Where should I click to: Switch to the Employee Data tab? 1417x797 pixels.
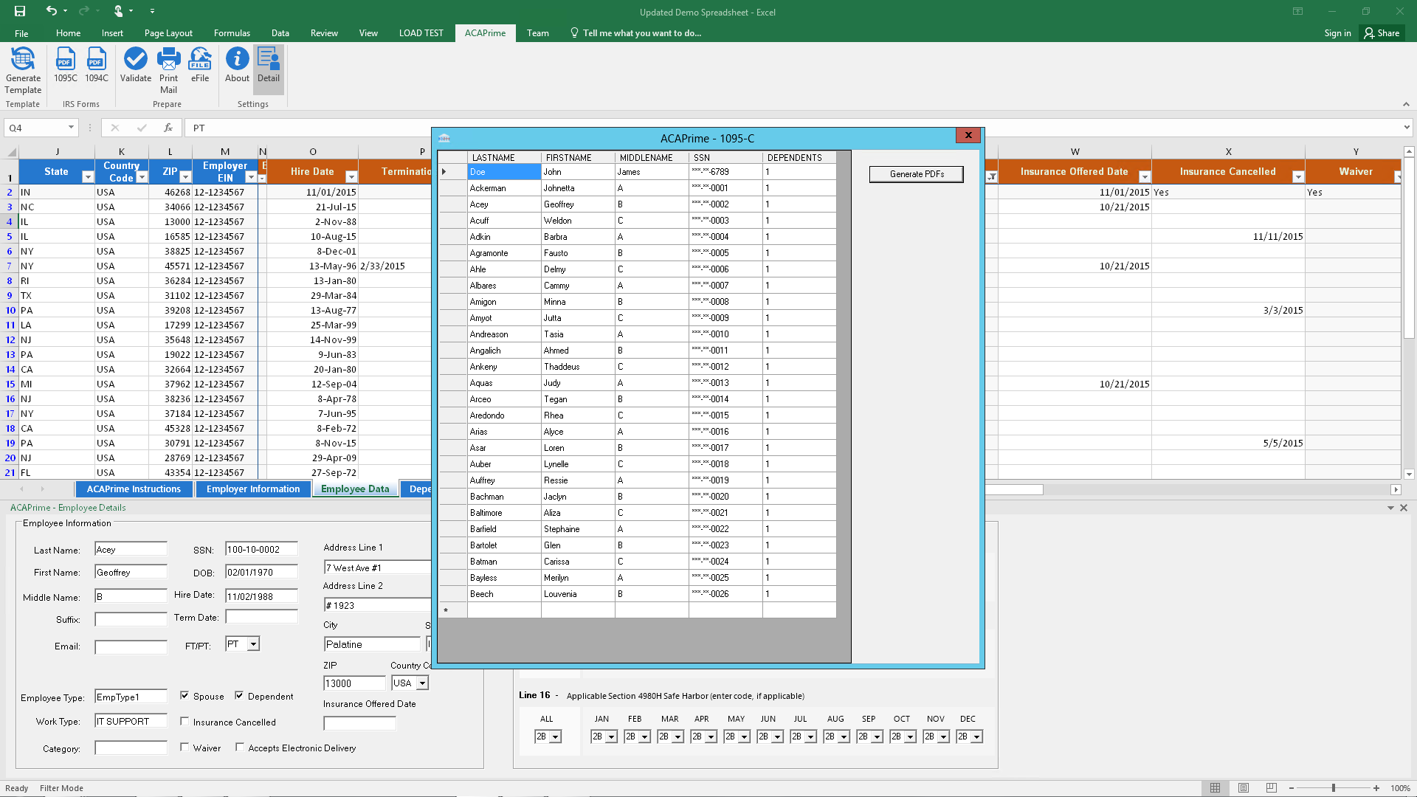[x=355, y=489]
